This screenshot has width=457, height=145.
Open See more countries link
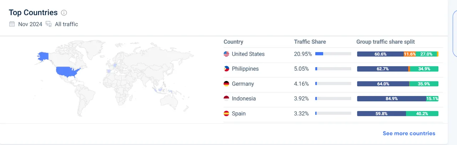[409, 133]
